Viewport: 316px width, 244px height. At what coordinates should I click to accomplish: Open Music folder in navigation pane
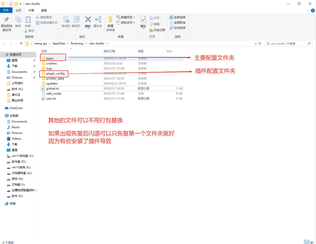[16, 127]
